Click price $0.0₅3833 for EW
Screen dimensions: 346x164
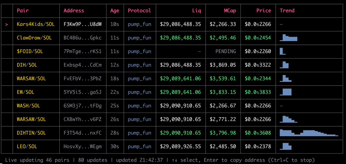pos(258,92)
